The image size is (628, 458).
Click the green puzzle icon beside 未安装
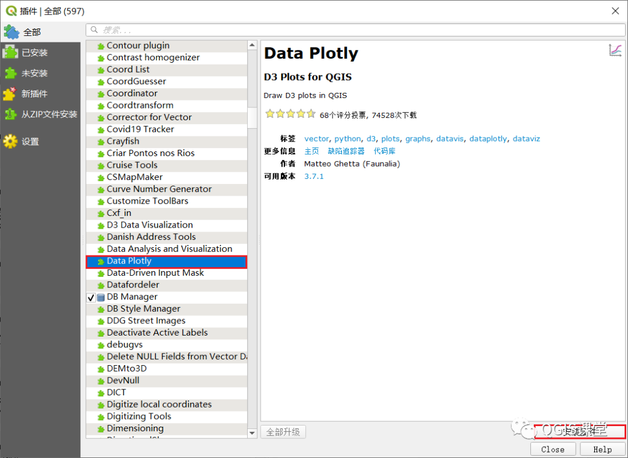point(10,73)
